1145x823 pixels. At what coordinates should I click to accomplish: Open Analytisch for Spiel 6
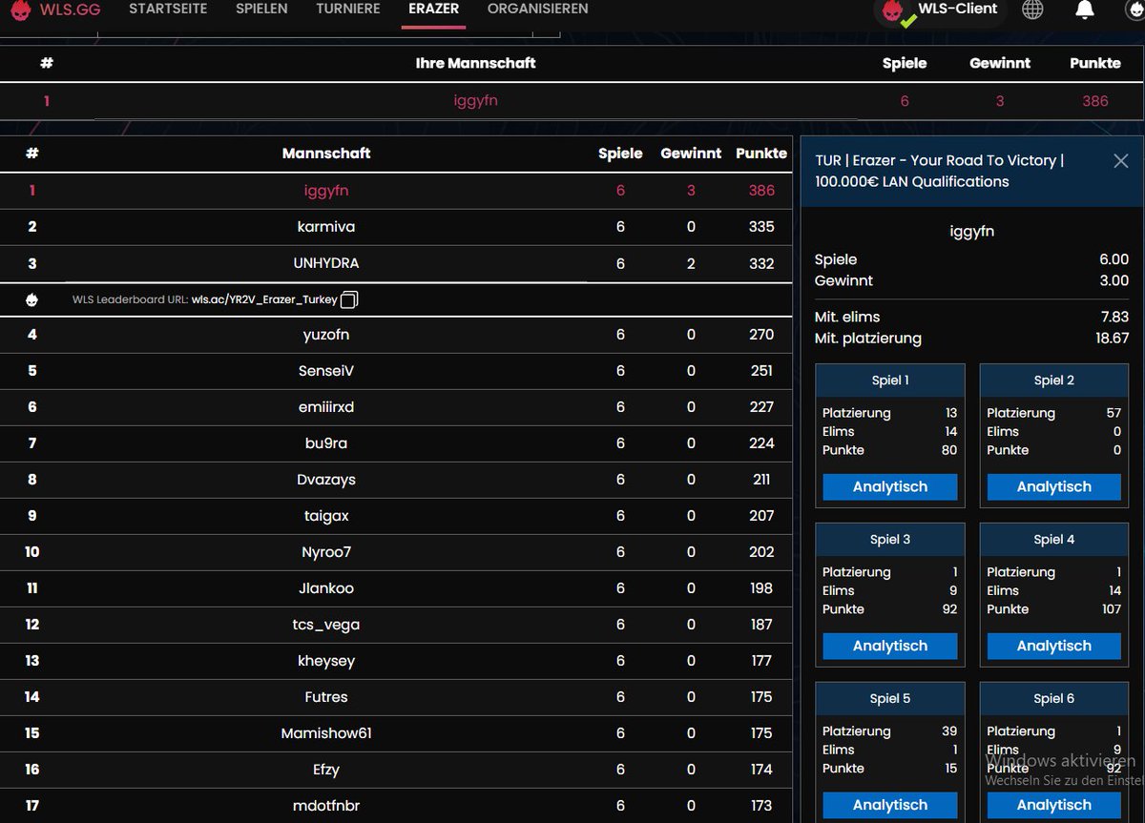coord(1054,805)
